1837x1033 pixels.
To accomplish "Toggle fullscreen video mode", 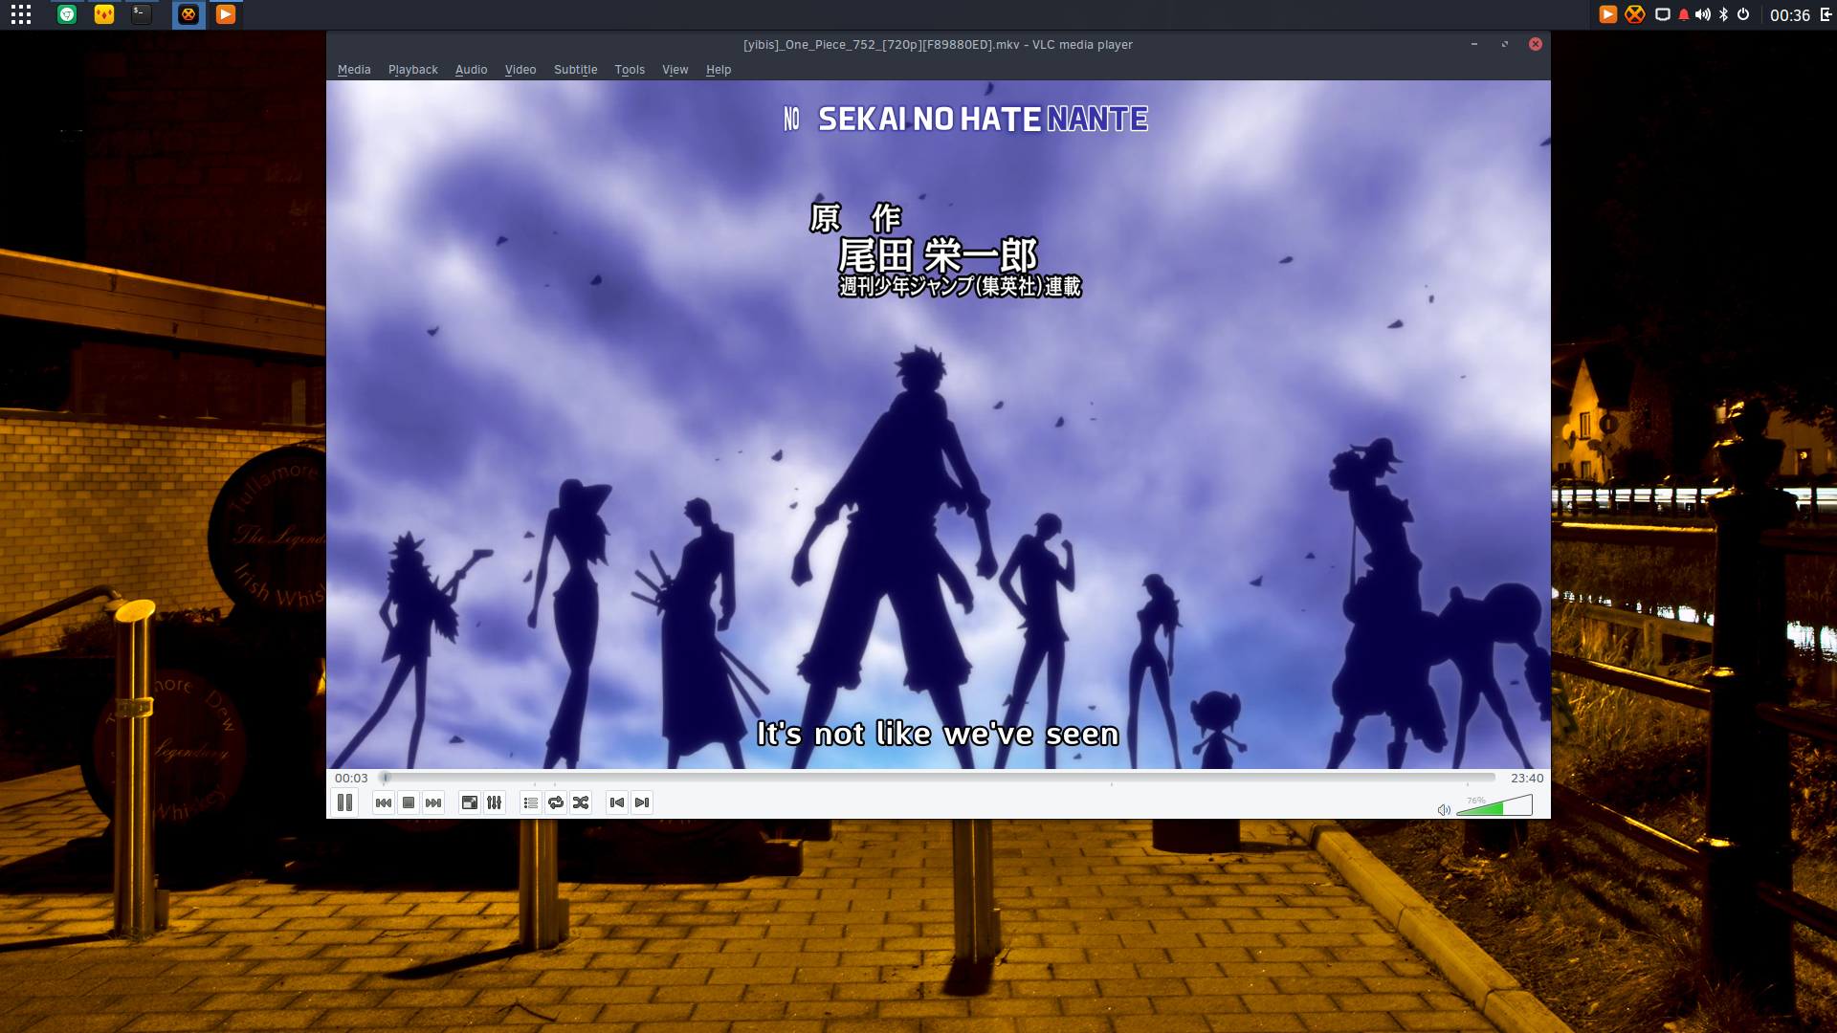I will [x=470, y=802].
